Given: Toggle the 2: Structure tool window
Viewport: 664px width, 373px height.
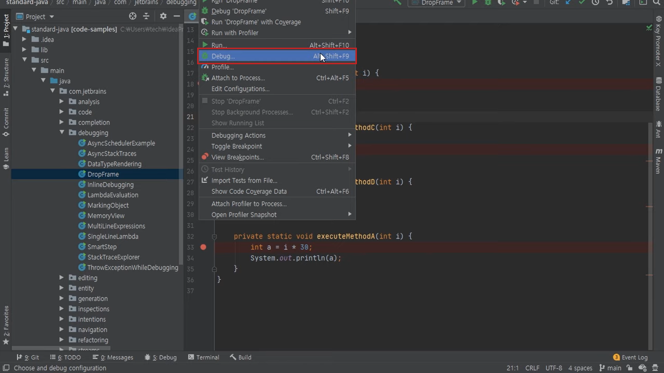Looking at the screenshot, I should 6,77.
